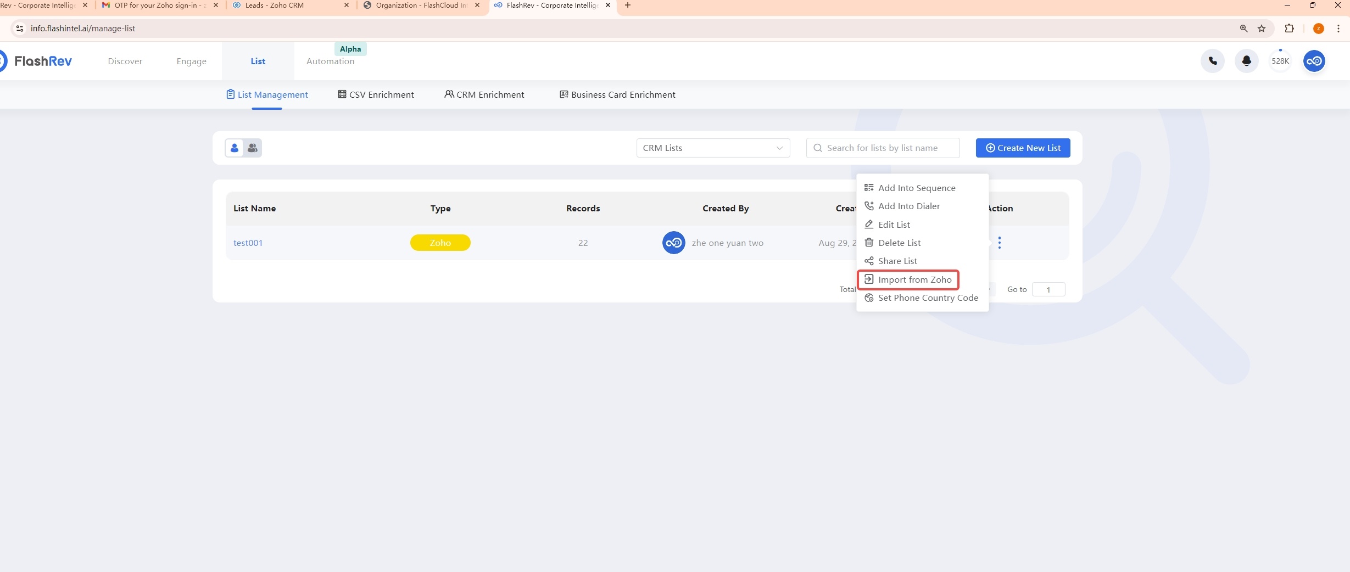Check the 528K credits badge
Screen dimensions: 1350x572
pos(1280,61)
